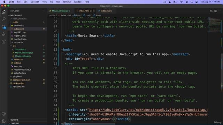The height and width of the screenshot is (125, 223).
Task: Open MovieListPage.js in file tree
Action: click(23, 56)
